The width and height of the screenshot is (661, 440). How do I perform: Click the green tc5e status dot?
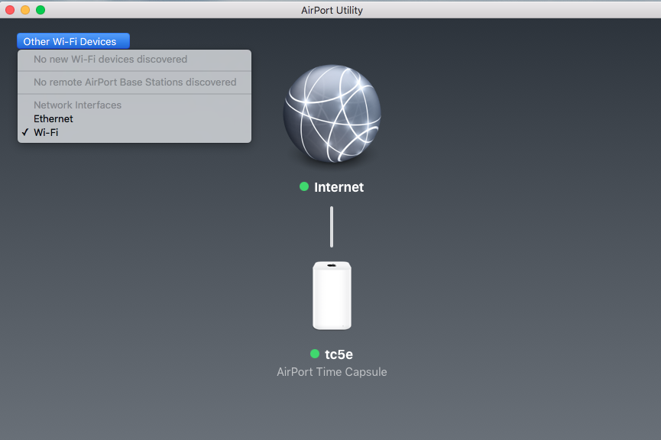point(315,354)
